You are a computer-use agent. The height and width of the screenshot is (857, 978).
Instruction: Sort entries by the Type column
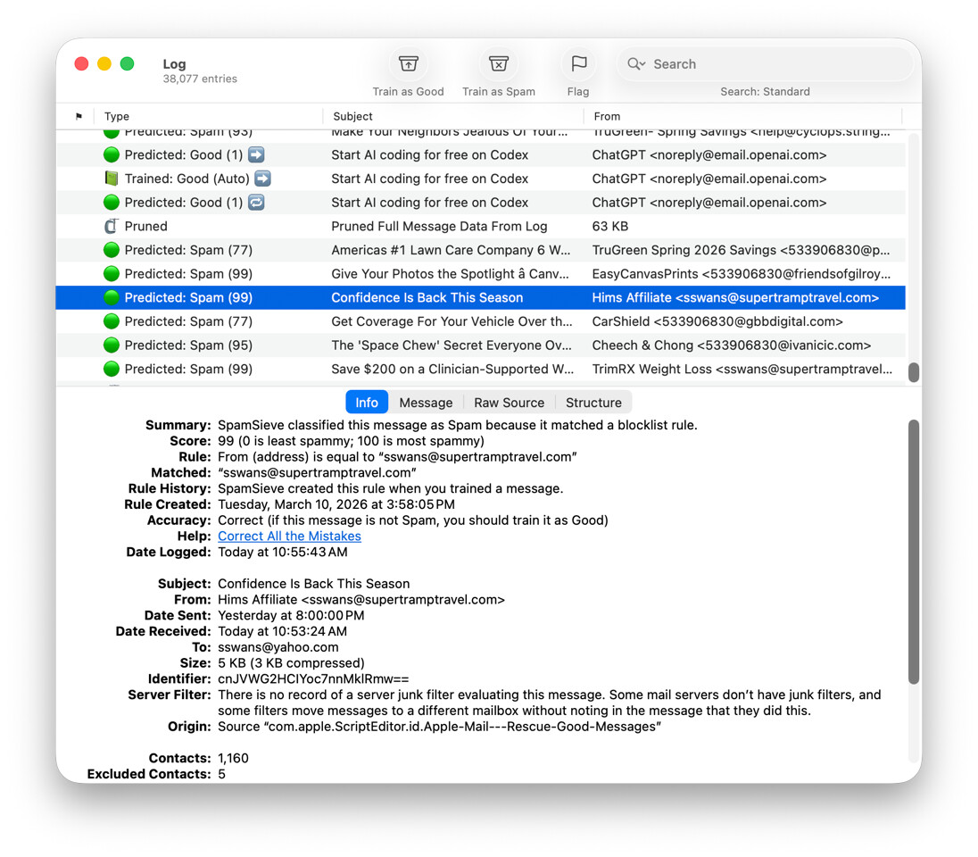(x=210, y=116)
